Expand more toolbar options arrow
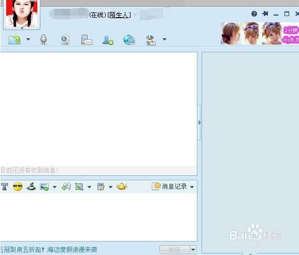 (x=165, y=39)
